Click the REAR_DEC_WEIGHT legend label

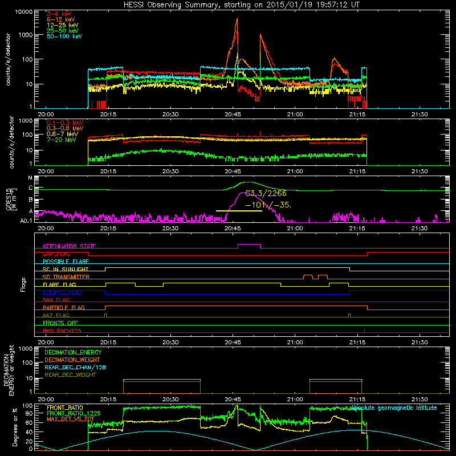70,375
